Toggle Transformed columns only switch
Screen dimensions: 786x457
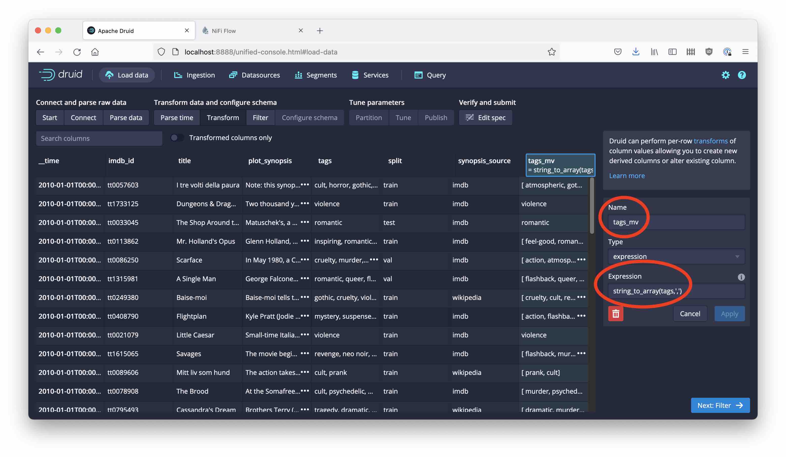click(x=177, y=138)
